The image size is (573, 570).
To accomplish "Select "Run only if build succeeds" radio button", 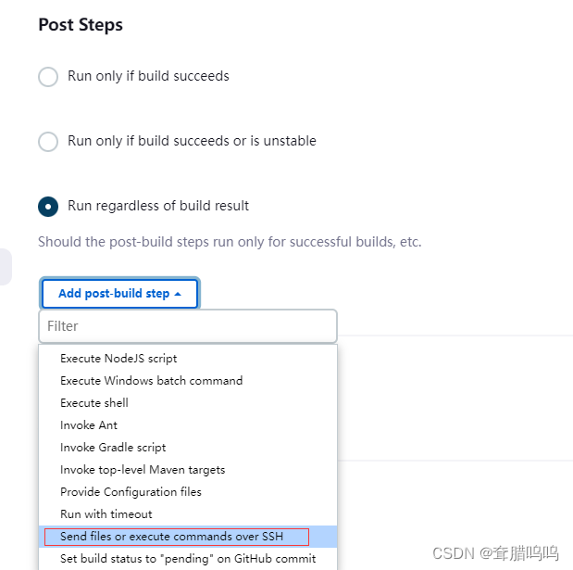I will [48, 76].
